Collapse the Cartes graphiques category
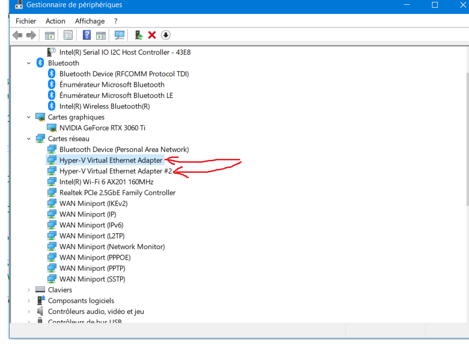 pyautogui.click(x=29, y=117)
